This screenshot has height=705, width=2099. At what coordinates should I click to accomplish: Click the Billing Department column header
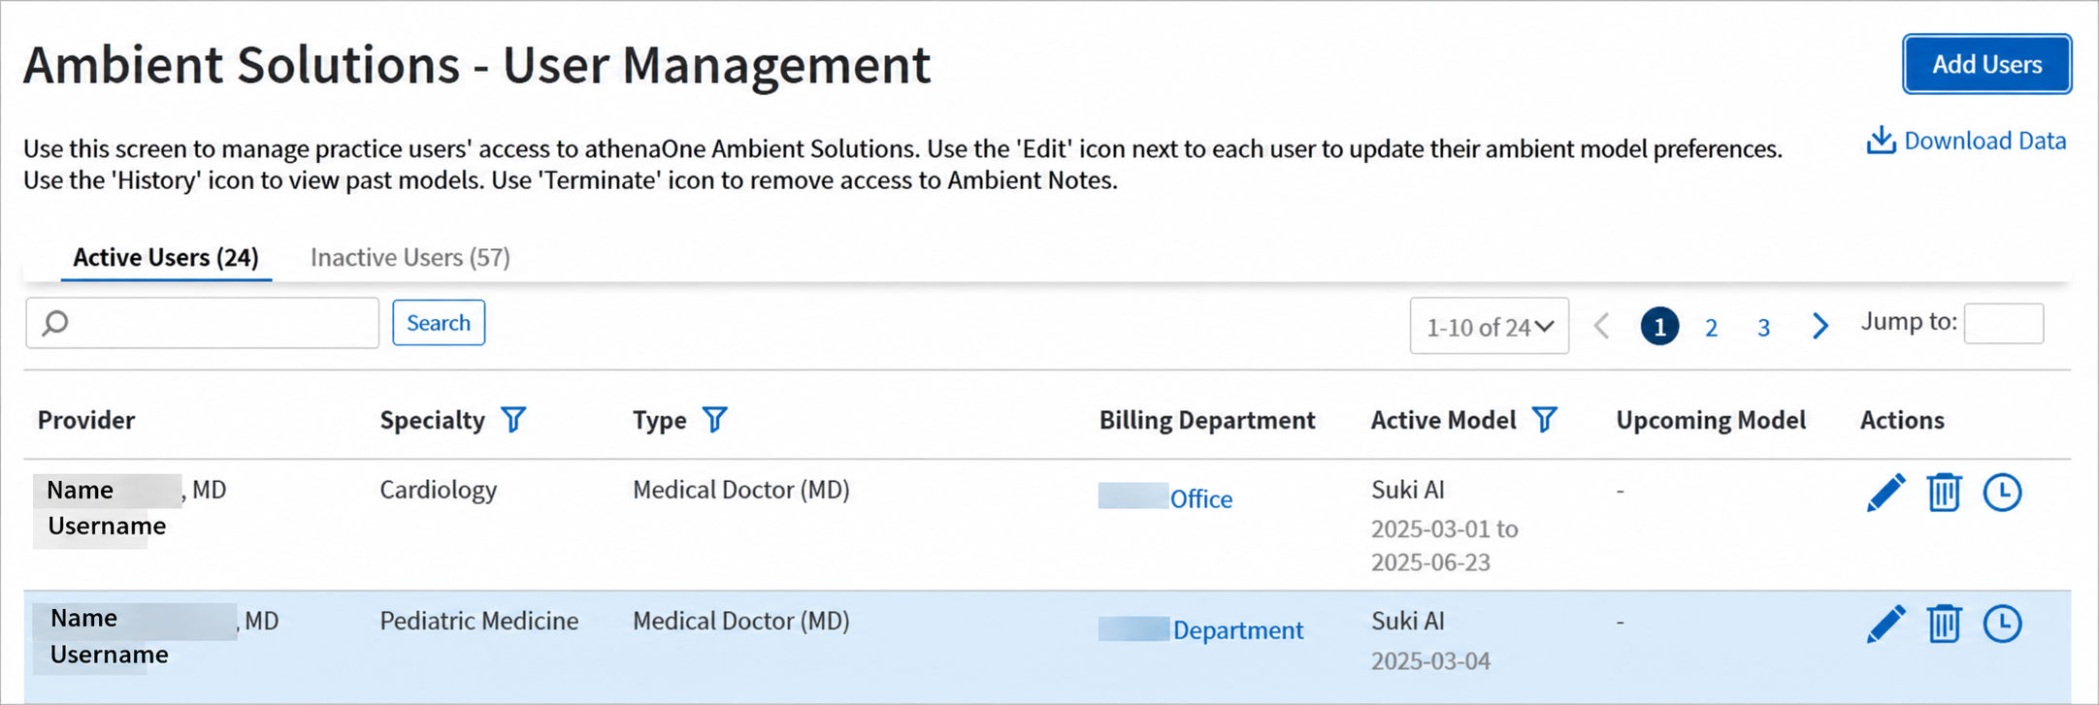tap(1207, 420)
